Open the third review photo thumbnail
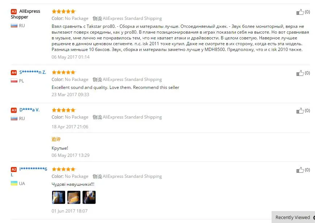This screenshot has width=315, height=223. [x=89, y=197]
